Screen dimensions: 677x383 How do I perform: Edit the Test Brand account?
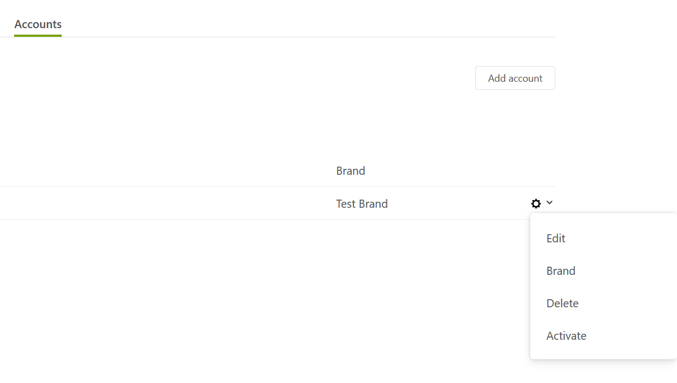point(556,239)
